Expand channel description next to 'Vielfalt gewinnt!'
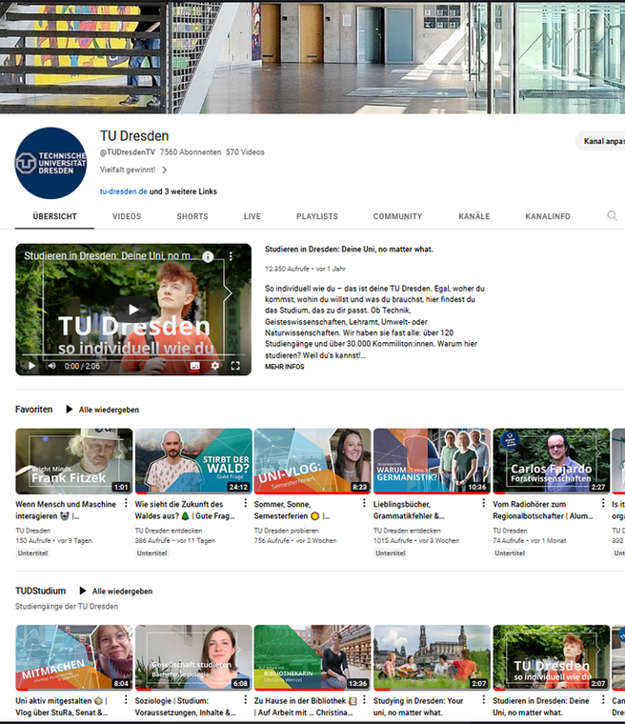The width and height of the screenshot is (625, 724). [x=164, y=171]
